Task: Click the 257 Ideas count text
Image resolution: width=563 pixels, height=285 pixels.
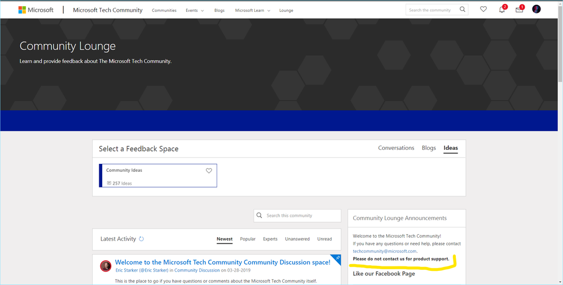Action: point(122,183)
